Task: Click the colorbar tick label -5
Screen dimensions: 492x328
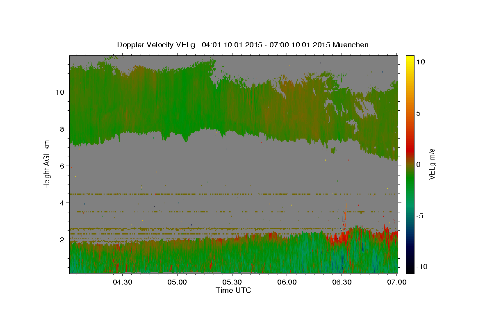Action: (x=419, y=216)
